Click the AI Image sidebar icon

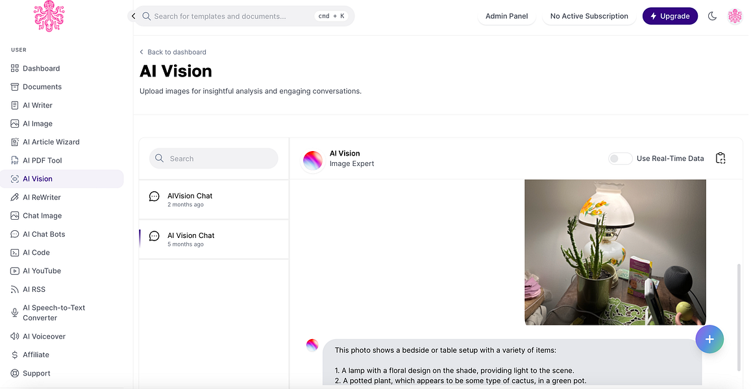click(15, 123)
